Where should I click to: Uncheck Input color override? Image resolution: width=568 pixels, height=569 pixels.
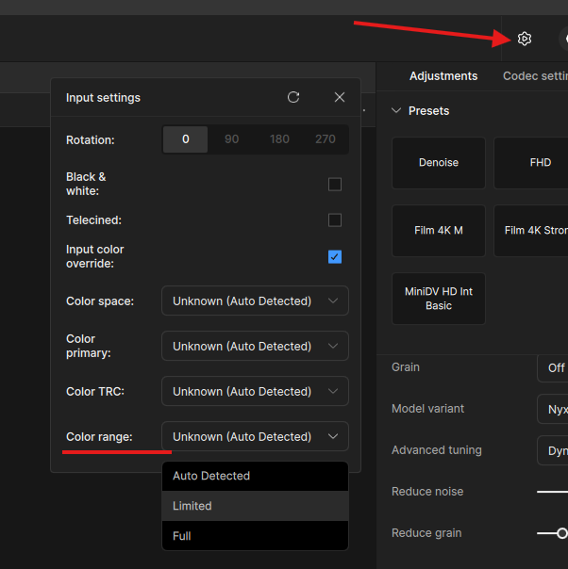click(335, 256)
